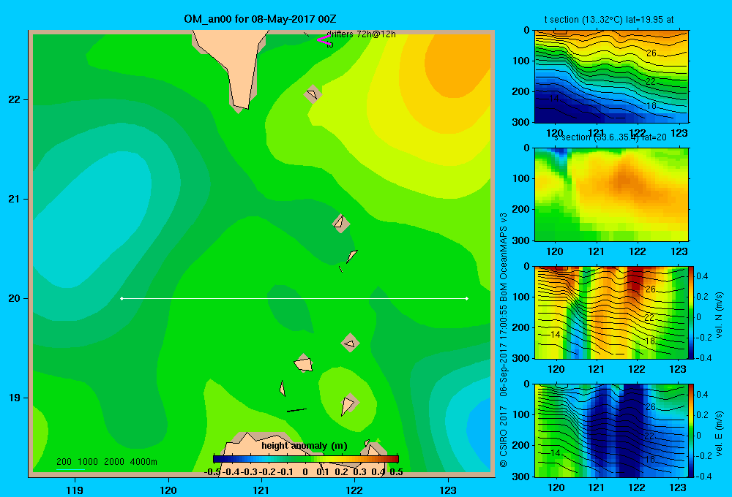Click the cyan low-anomaly eddy in the map's west

(94, 219)
